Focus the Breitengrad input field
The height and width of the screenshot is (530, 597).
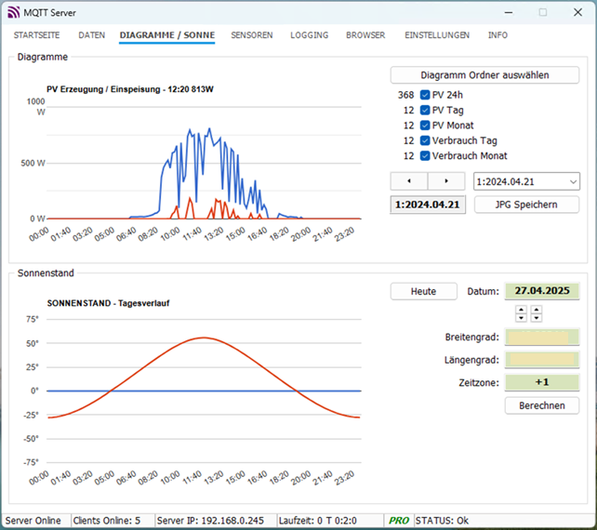tap(542, 337)
